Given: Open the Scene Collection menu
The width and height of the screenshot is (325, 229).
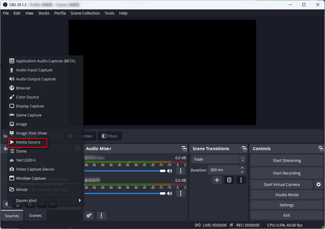Looking at the screenshot, I should (x=85, y=13).
